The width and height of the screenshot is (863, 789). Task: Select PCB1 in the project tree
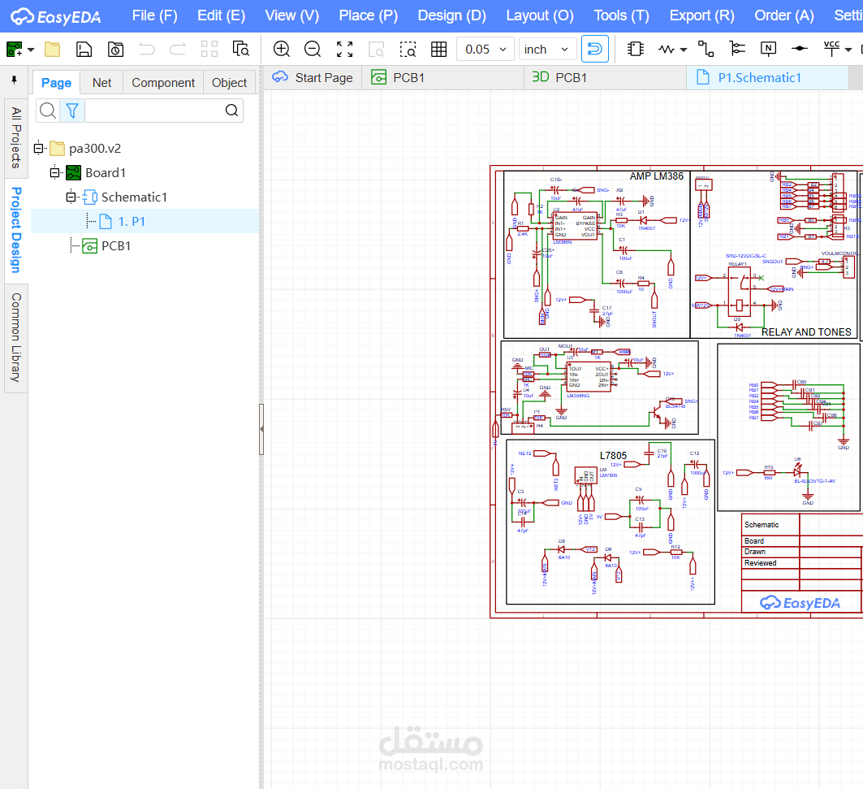pyautogui.click(x=115, y=245)
